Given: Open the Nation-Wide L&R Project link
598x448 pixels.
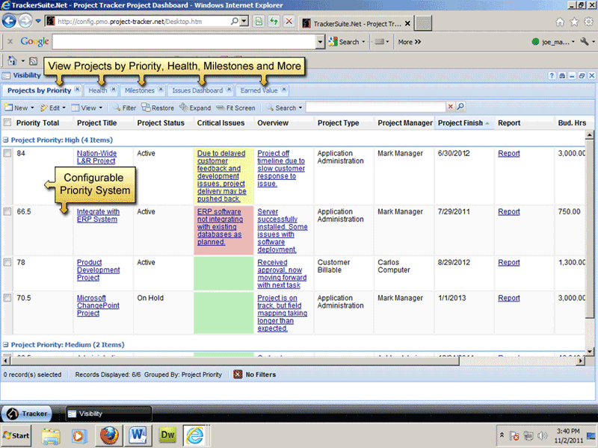Looking at the screenshot, I should (96, 157).
